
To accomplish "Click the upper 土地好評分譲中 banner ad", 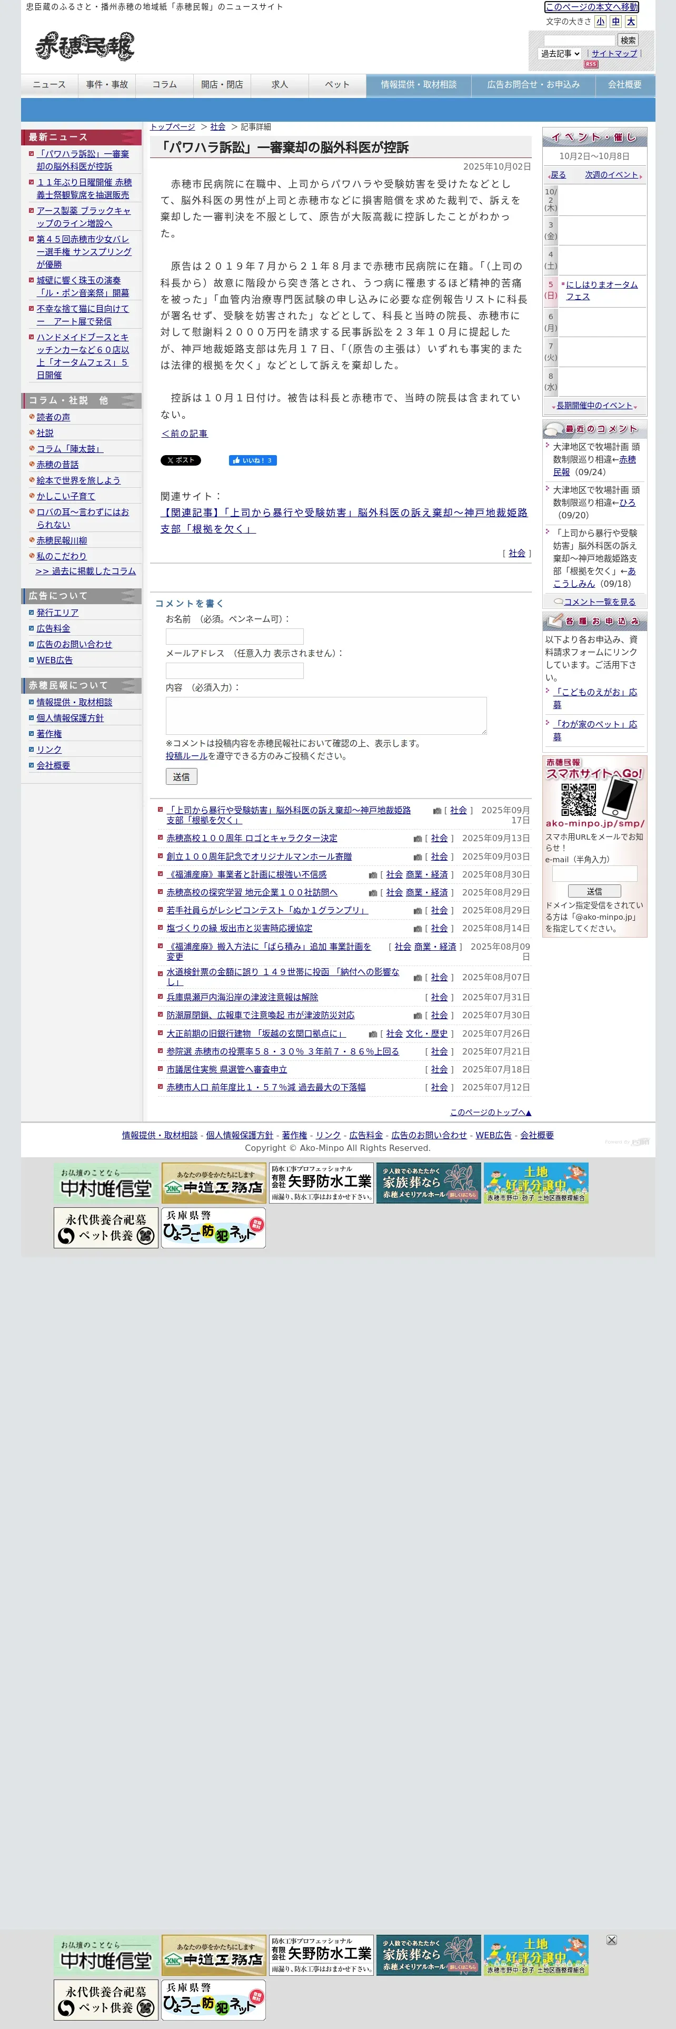I will pos(536,1183).
